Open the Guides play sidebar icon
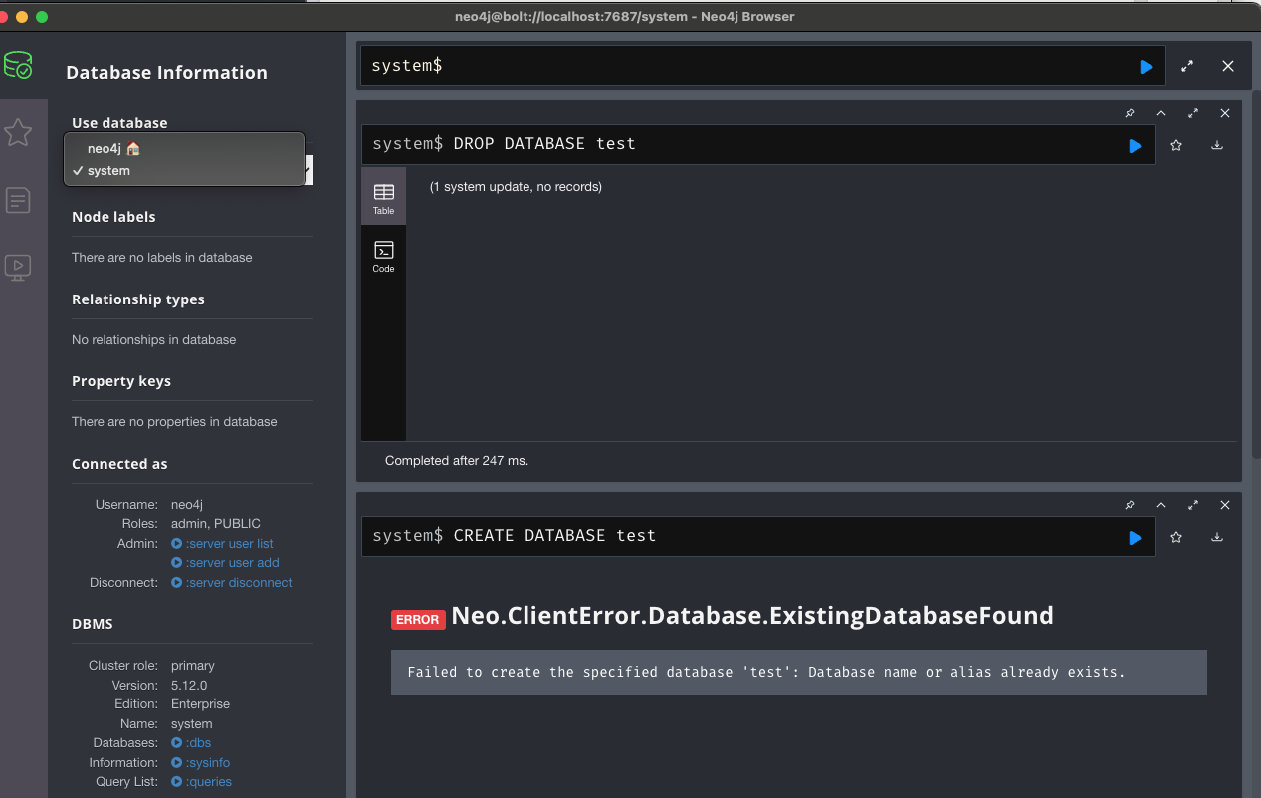 [x=18, y=267]
